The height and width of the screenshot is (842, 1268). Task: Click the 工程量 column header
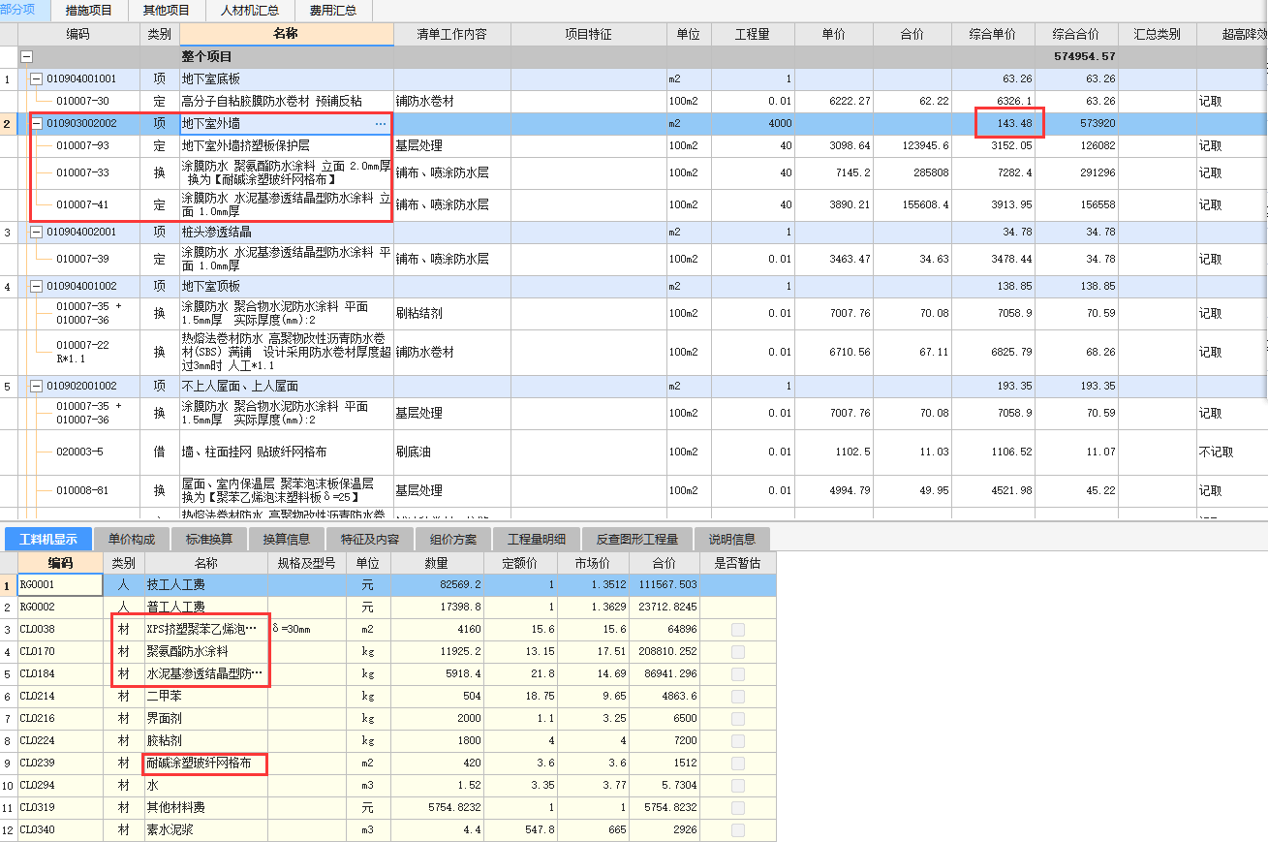[753, 34]
